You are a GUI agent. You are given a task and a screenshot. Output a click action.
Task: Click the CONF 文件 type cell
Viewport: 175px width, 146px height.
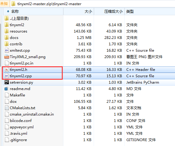point(136,120)
